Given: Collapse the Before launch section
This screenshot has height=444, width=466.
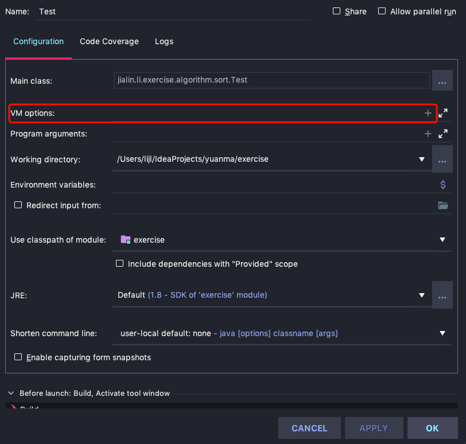Looking at the screenshot, I should (x=11, y=393).
